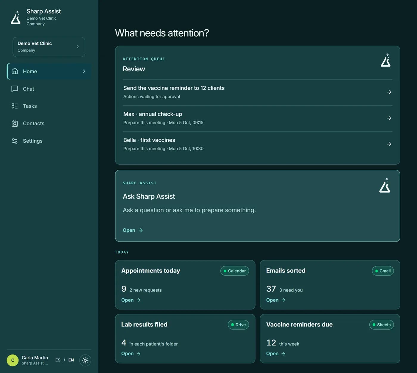The image size is (417, 373).
Task: Click the Contacts address book icon
Action: [15, 124]
